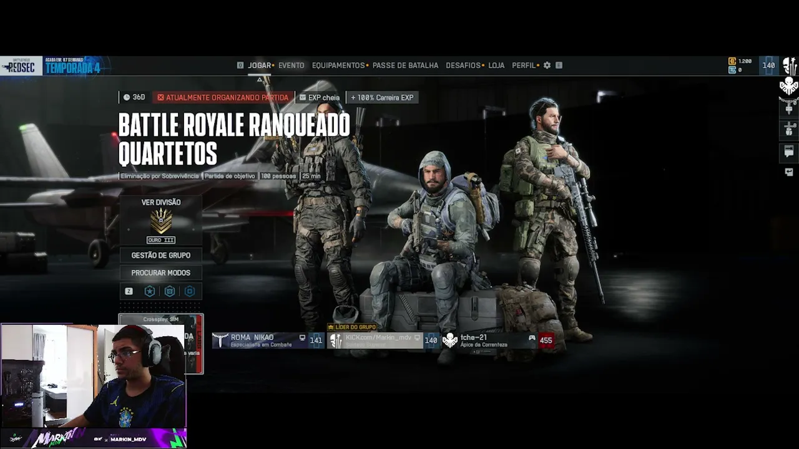Open the JOGAR tab
The image size is (799, 449).
260,65
